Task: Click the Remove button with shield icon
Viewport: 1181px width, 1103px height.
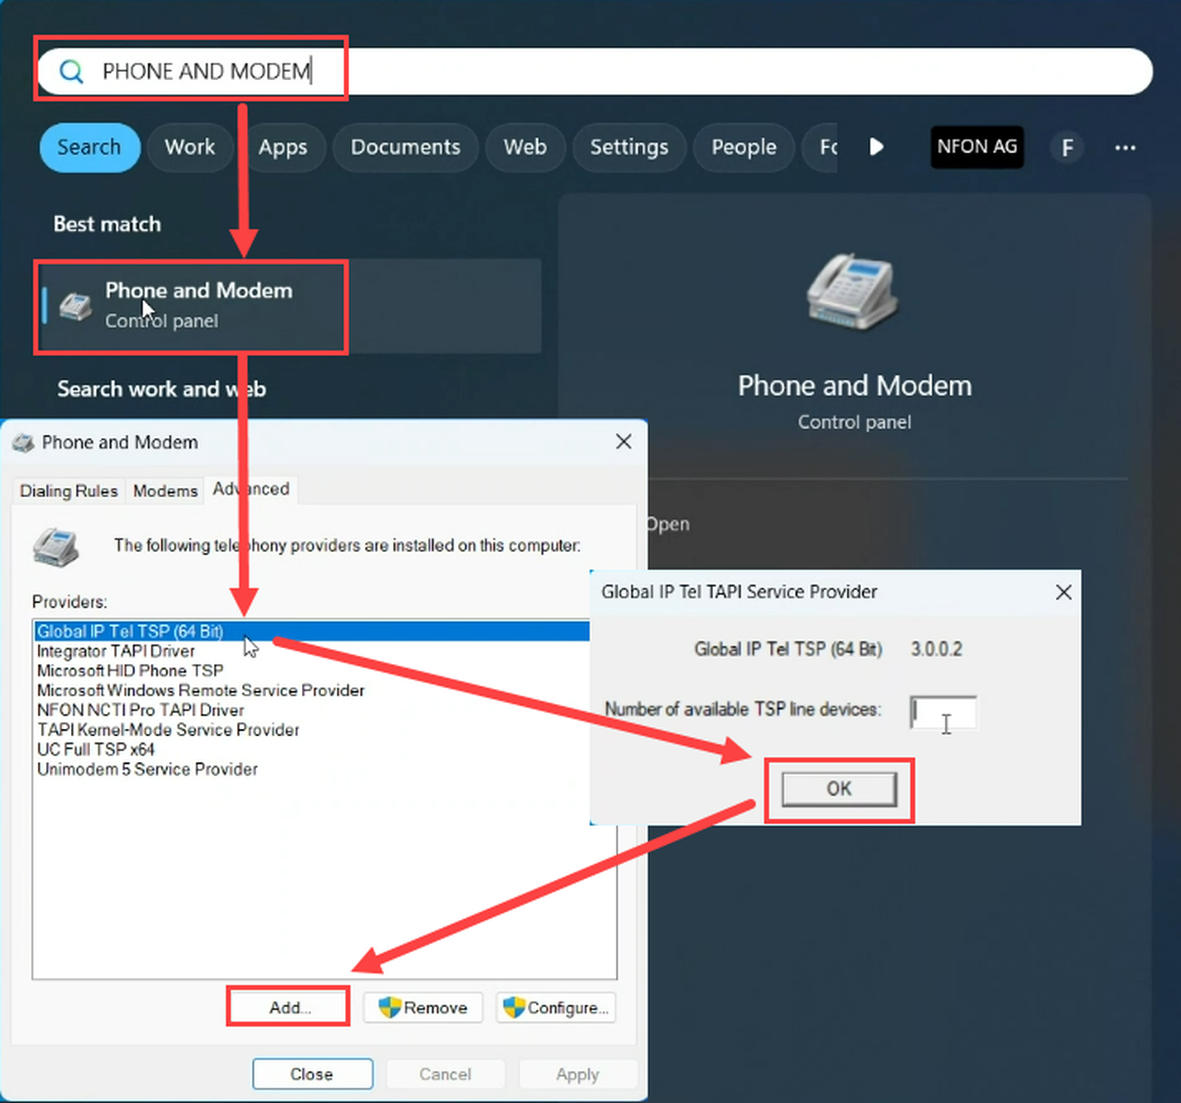Action: pos(423,1007)
